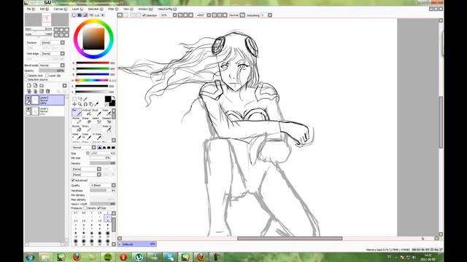The height and width of the screenshot is (262, 467).
Task: Activate the Hand pan tool
Action: click(90, 104)
